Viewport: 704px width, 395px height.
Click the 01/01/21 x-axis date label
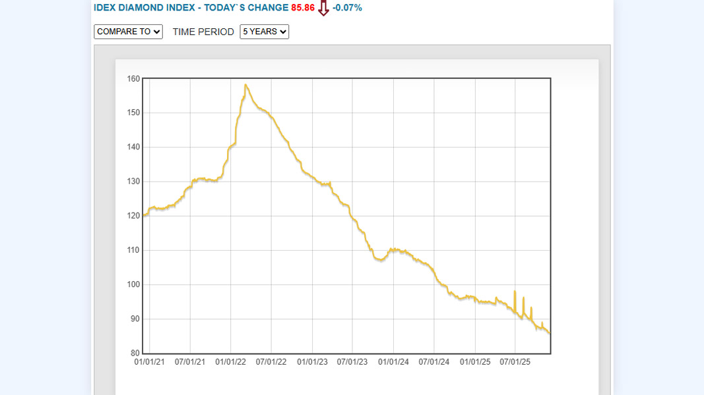point(149,361)
